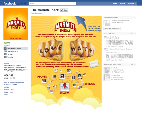This screenshot has height=114, width=142.
Task: Click See All for People You May Know
Action: (133, 64)
